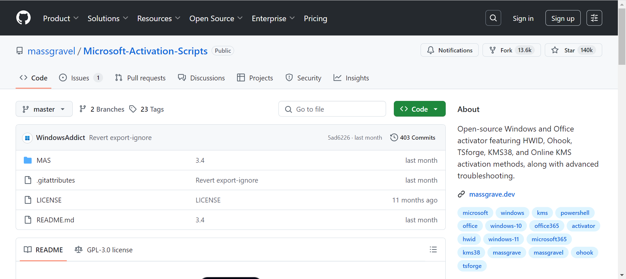This screenshot has height=279, width=626.
Task: Open the master branch dropdown
Action: click(44, 109)
